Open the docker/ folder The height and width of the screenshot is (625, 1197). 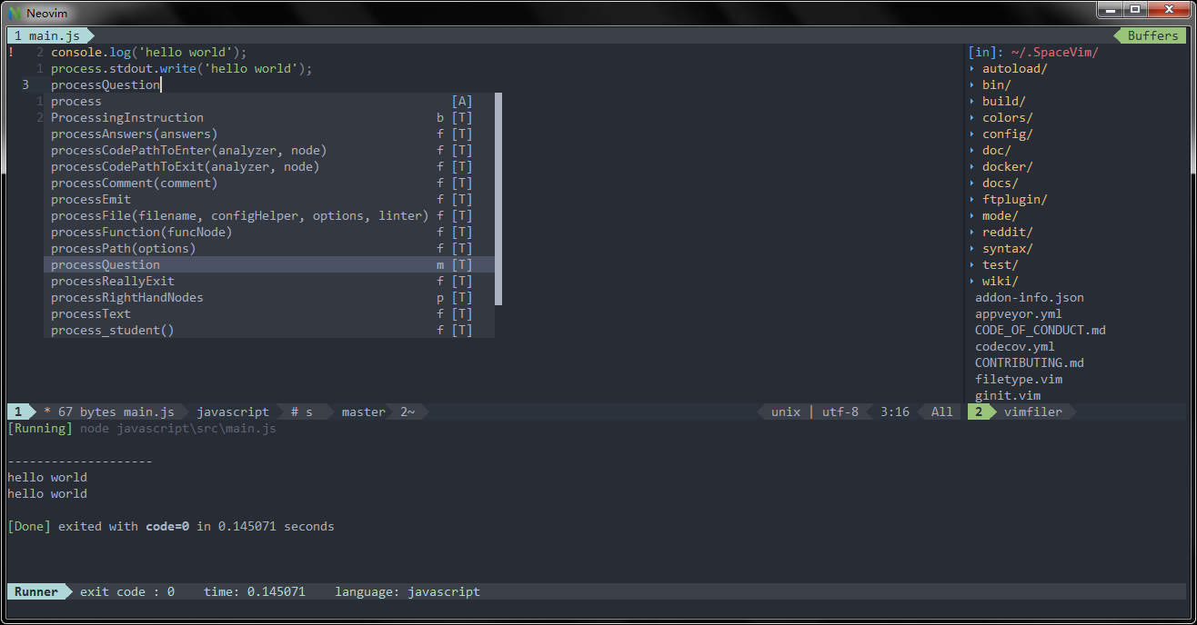click(1007, 167)
